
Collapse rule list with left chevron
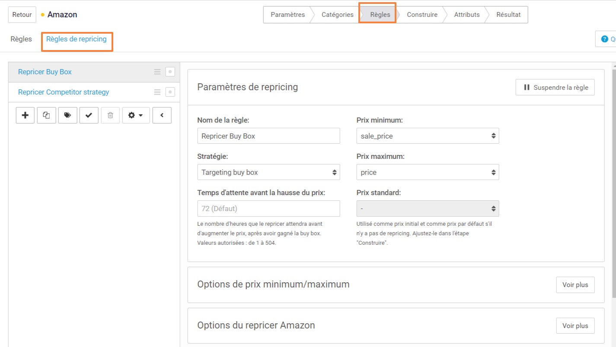(162, 115)
